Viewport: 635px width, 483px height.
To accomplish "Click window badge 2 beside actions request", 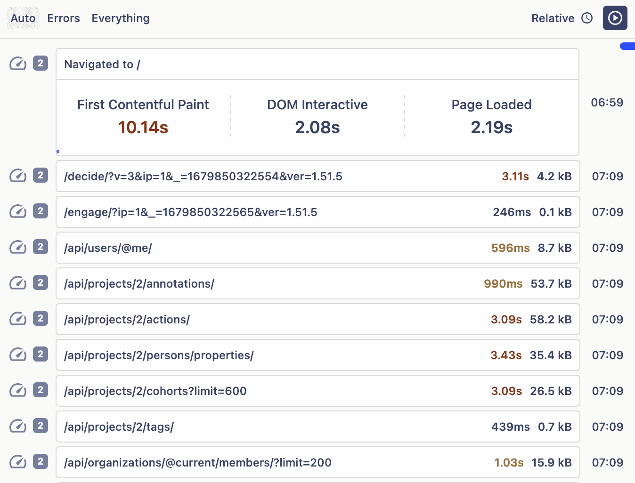I will point(41,319).
